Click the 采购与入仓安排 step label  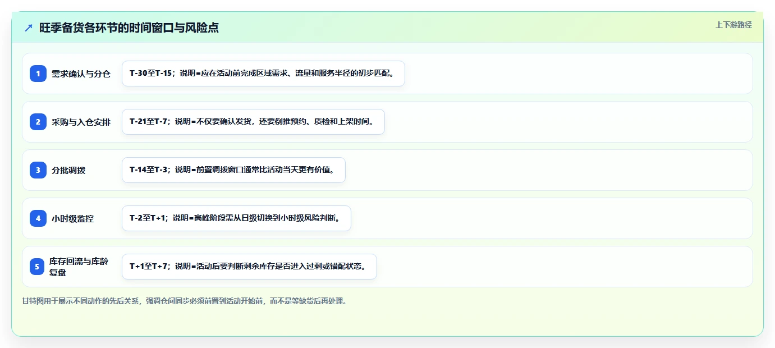tap(81, 122)
